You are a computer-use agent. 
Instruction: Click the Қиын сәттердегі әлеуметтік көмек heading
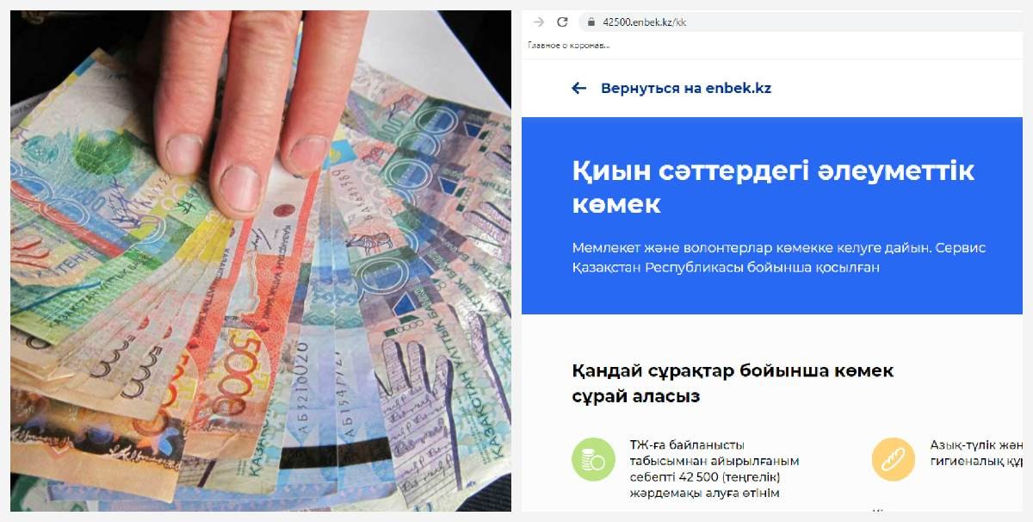point(773,187)
